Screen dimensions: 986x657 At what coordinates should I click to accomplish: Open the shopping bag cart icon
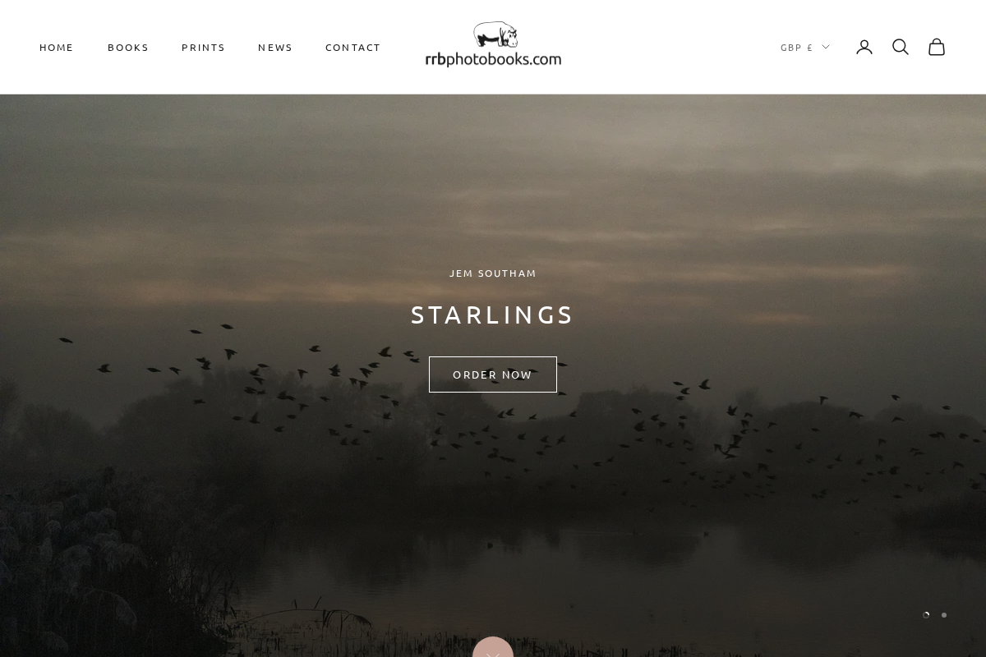tap(937, 48)
